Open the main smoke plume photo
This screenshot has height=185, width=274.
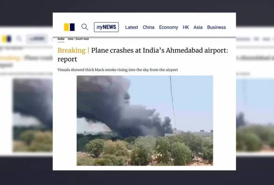point(145,120)
